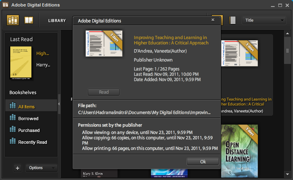
Task: Select the Open Distance Learning book cover
Action: (x=240, y=151)
